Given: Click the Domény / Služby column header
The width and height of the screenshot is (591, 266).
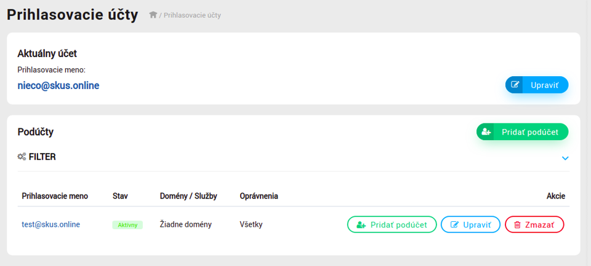Looking at the screenshot, I should pos(188,196).
